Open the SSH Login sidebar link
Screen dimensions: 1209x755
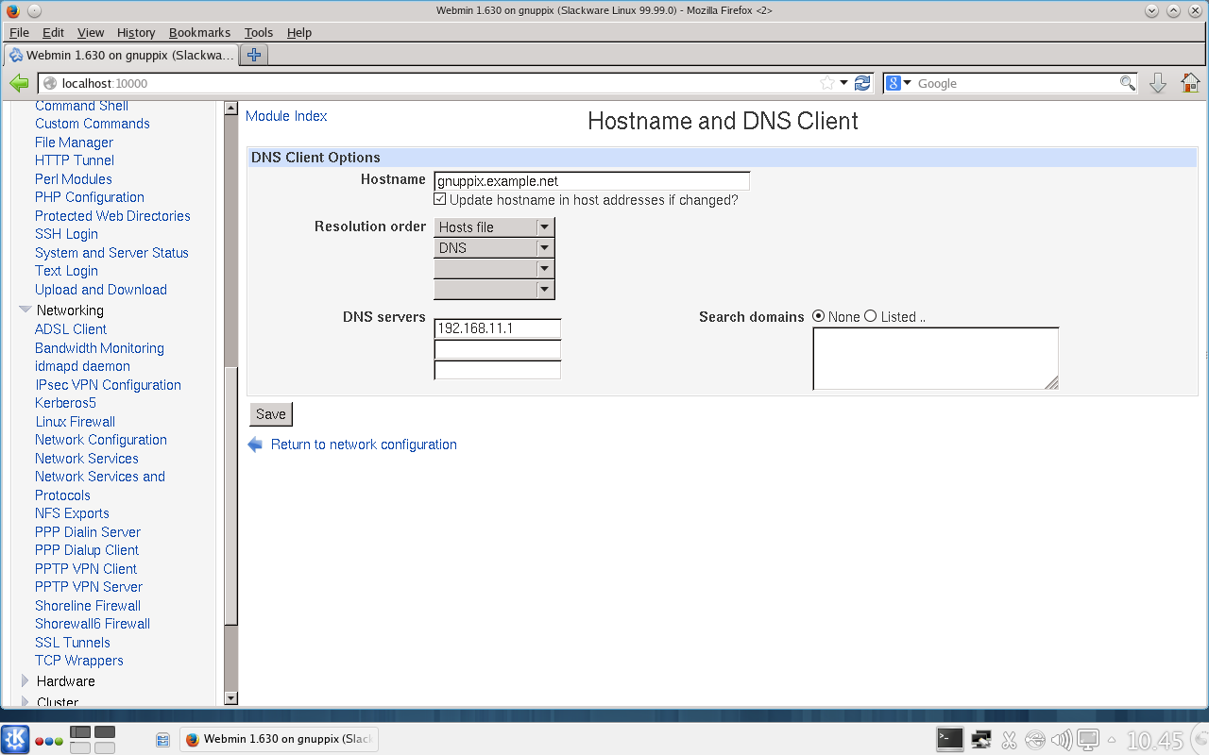pos(66,234)
